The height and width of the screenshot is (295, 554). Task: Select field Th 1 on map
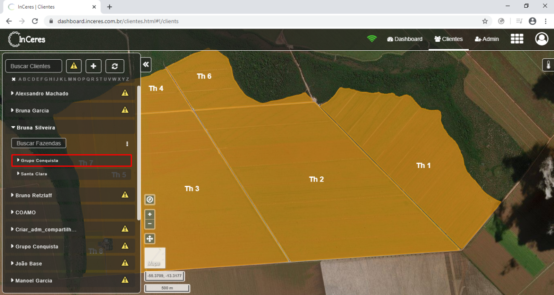click(424, 165)
